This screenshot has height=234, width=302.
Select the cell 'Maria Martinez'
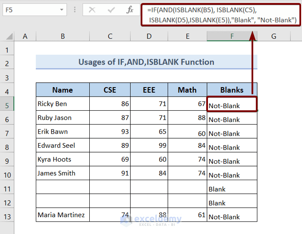(63, 215)
